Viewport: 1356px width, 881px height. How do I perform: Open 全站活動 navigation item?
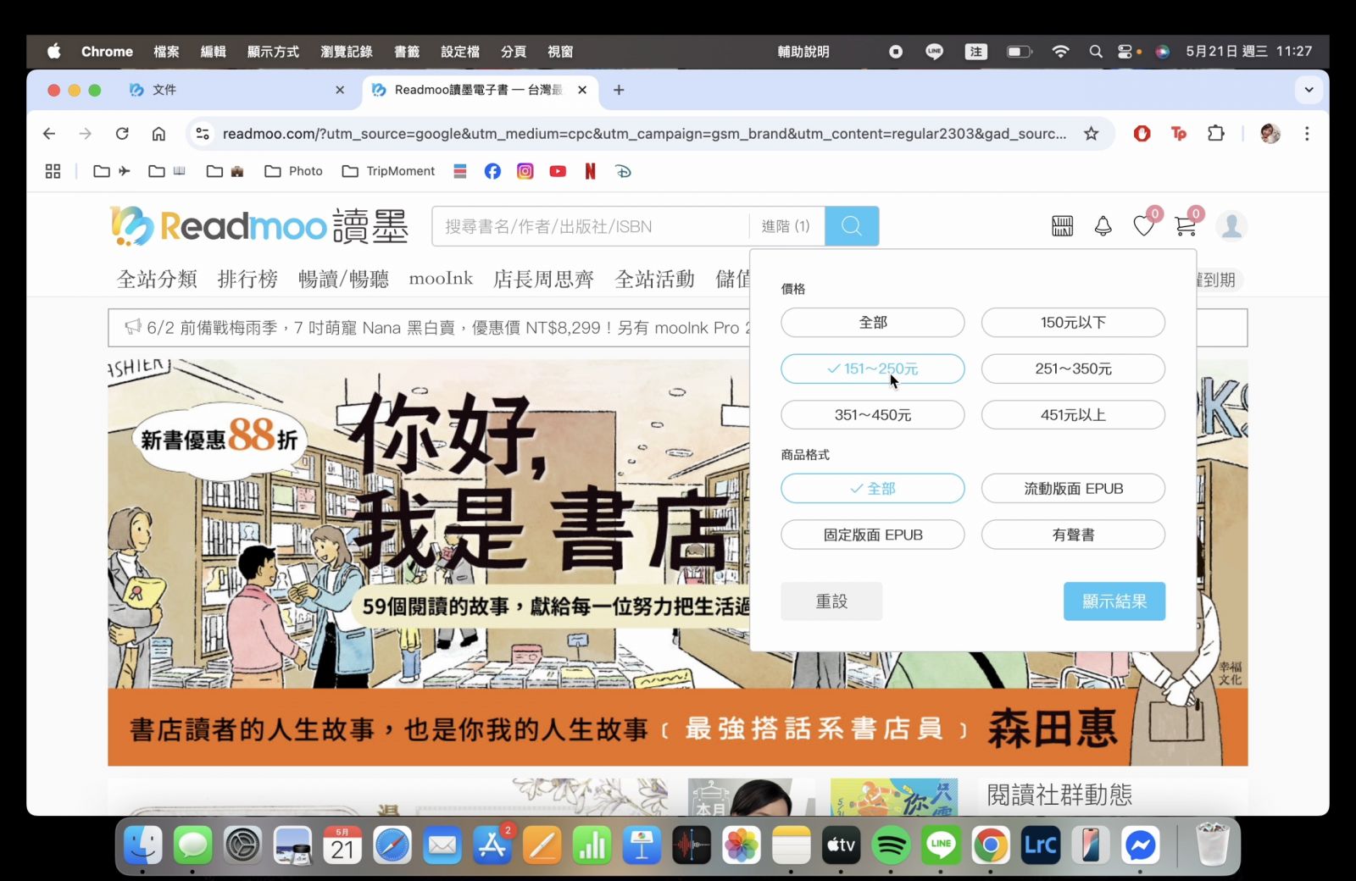coord(654,279)
